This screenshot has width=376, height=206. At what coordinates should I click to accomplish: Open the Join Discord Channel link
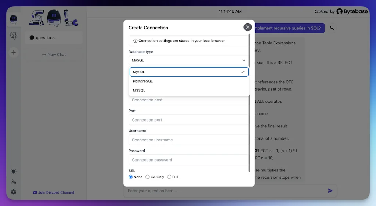point(54,192)
